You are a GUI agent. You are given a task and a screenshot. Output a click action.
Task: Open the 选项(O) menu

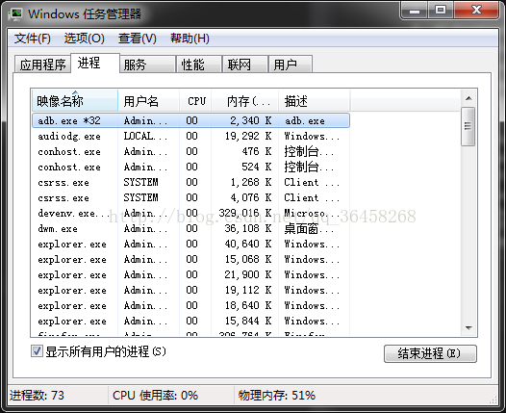pos(84,39)
